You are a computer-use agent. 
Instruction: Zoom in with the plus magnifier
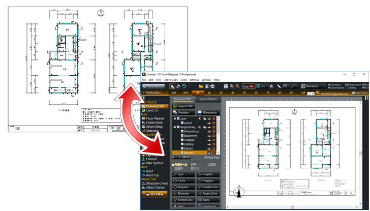tap(232, 86)
